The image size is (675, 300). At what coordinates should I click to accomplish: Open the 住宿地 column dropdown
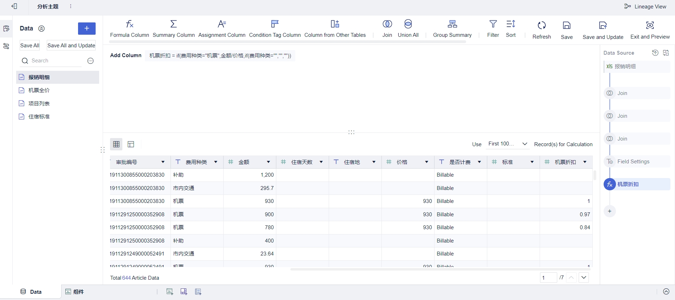[374, 162]
